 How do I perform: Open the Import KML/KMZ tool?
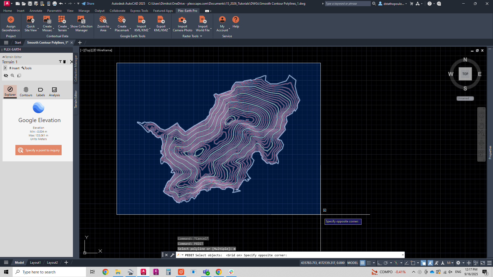tap(141, 24)
